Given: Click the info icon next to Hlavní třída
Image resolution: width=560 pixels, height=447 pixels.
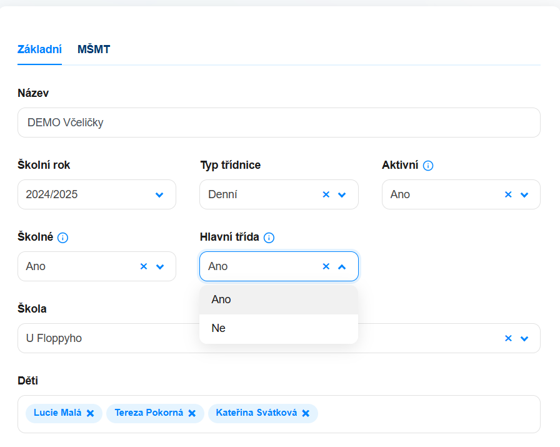Looking at the screenshot, I should coord(269,238).
